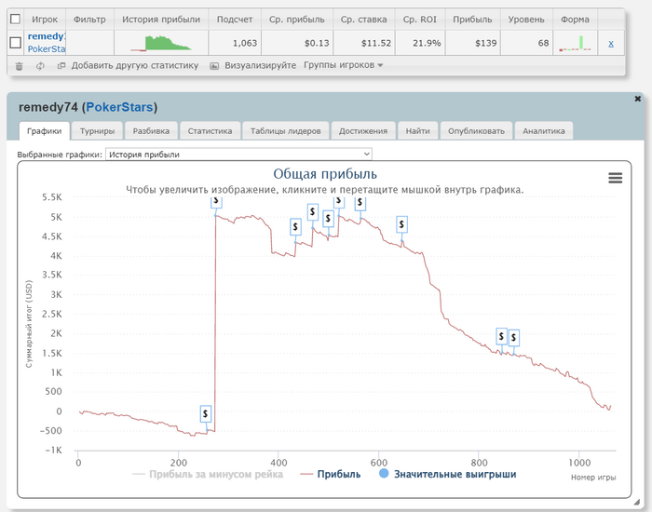Click the Визуализируйте button
652x512 pixels.
[x=260, y=66]
